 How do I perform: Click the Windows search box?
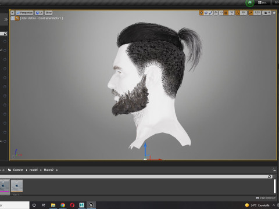tap(15, 205)
